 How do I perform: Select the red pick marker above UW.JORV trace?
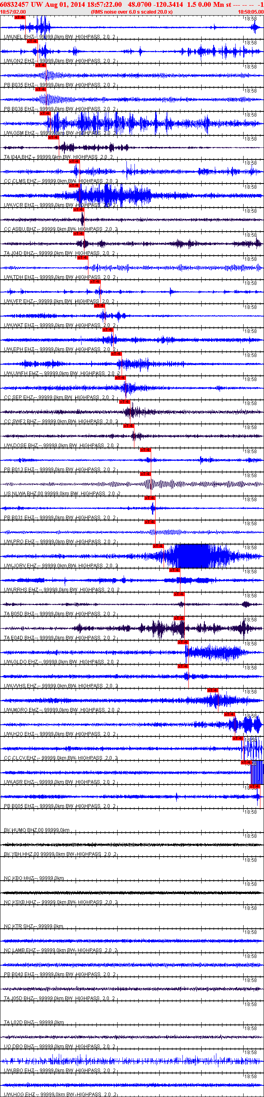(x=158, y=546)
